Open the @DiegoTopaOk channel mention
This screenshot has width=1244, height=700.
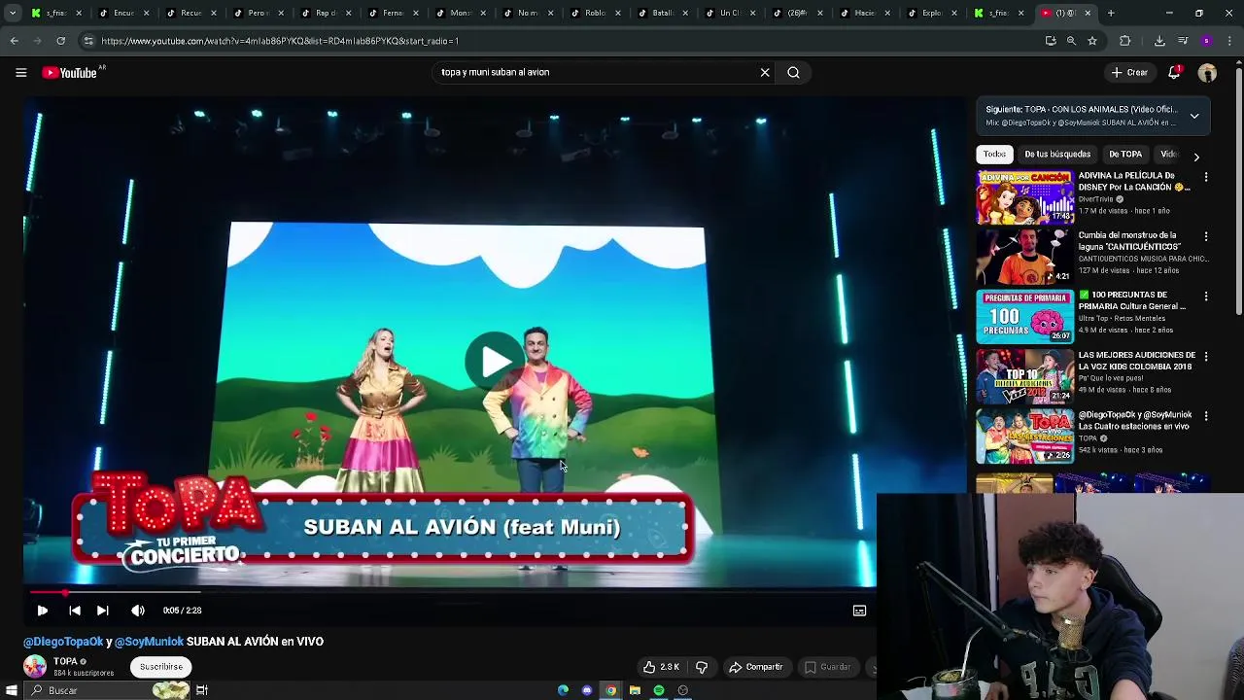click(x=63, y=642)
